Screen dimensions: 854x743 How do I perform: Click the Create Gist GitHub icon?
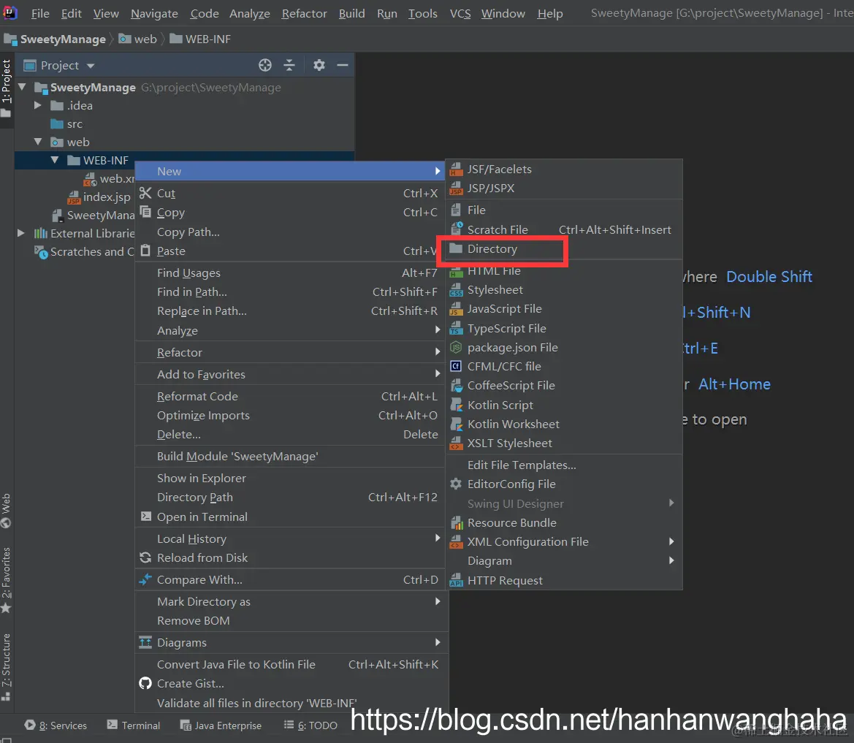click(x=145, y=683)
